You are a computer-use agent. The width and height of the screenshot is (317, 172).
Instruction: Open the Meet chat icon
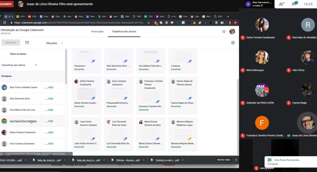coord(294,4)
